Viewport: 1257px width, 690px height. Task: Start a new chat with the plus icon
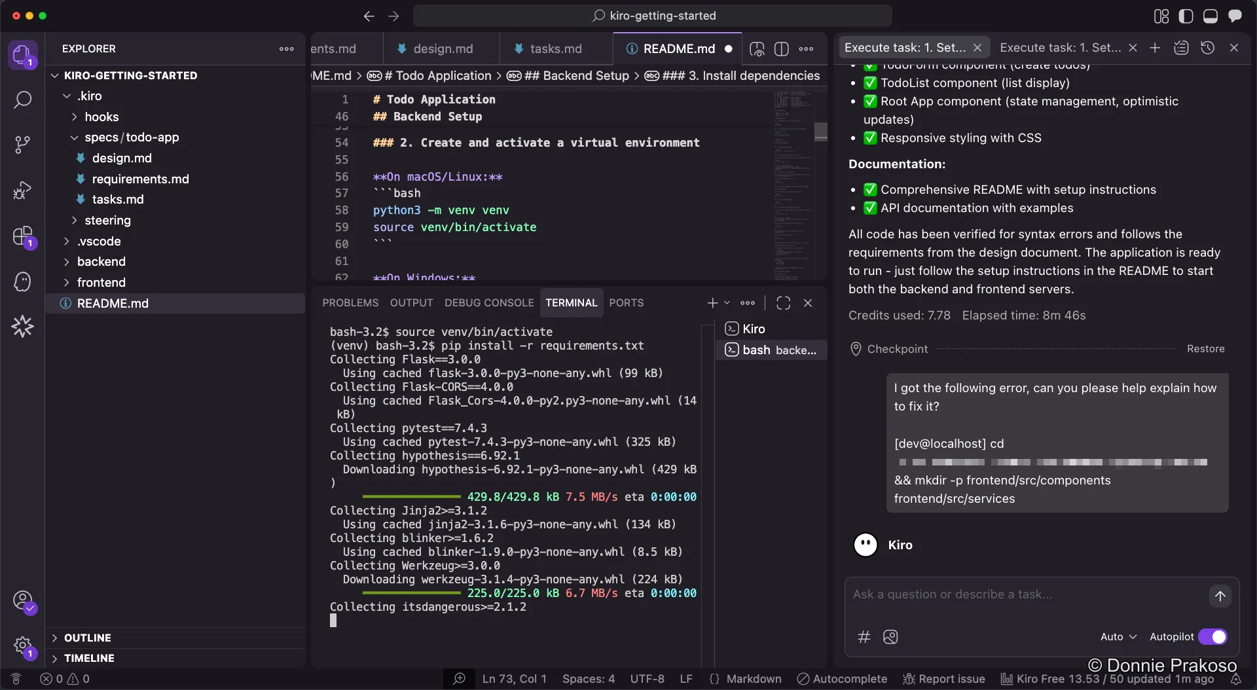1155,47
